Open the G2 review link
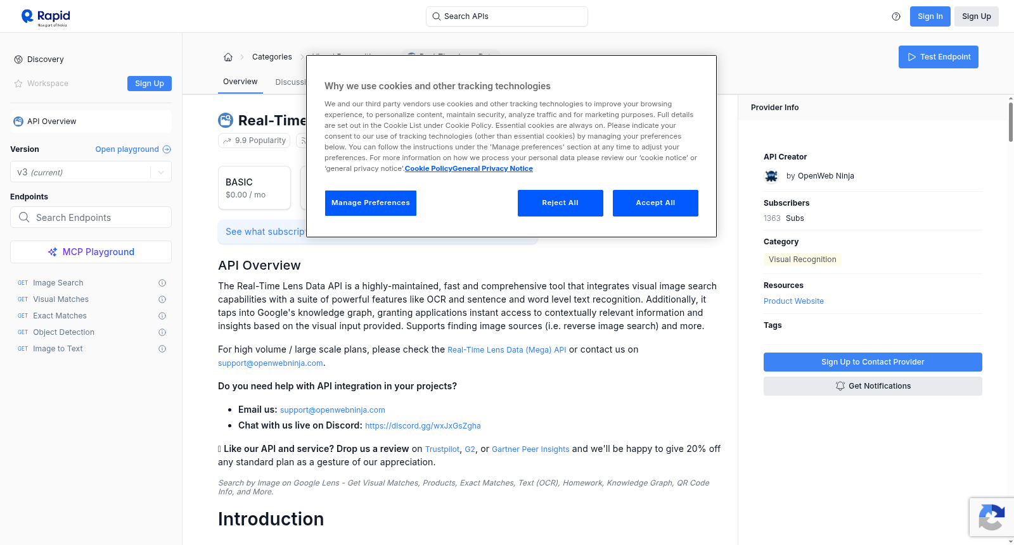Viewport: 1014px width, 545px height. click(x=470, y=449)
